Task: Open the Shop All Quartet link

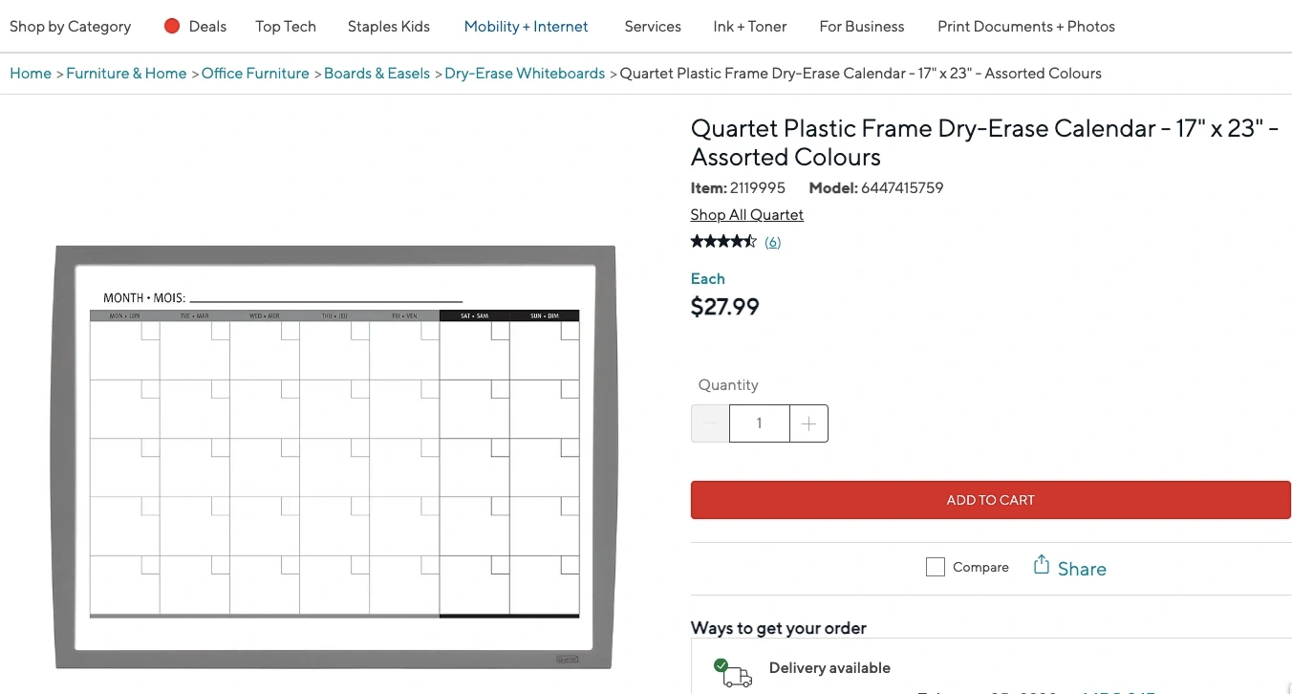Action: click(x=746, y=214)
